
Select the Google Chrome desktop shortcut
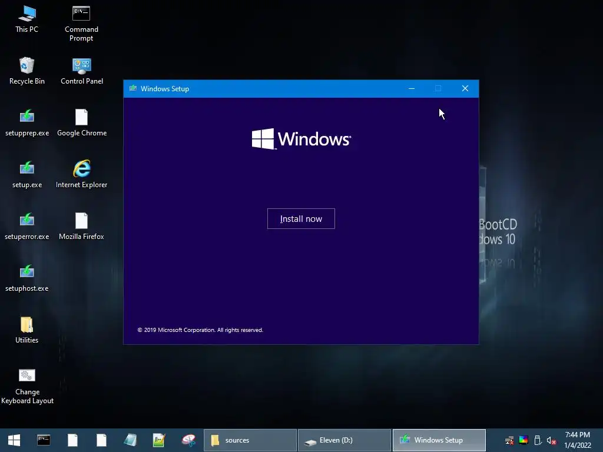(81, 122)
